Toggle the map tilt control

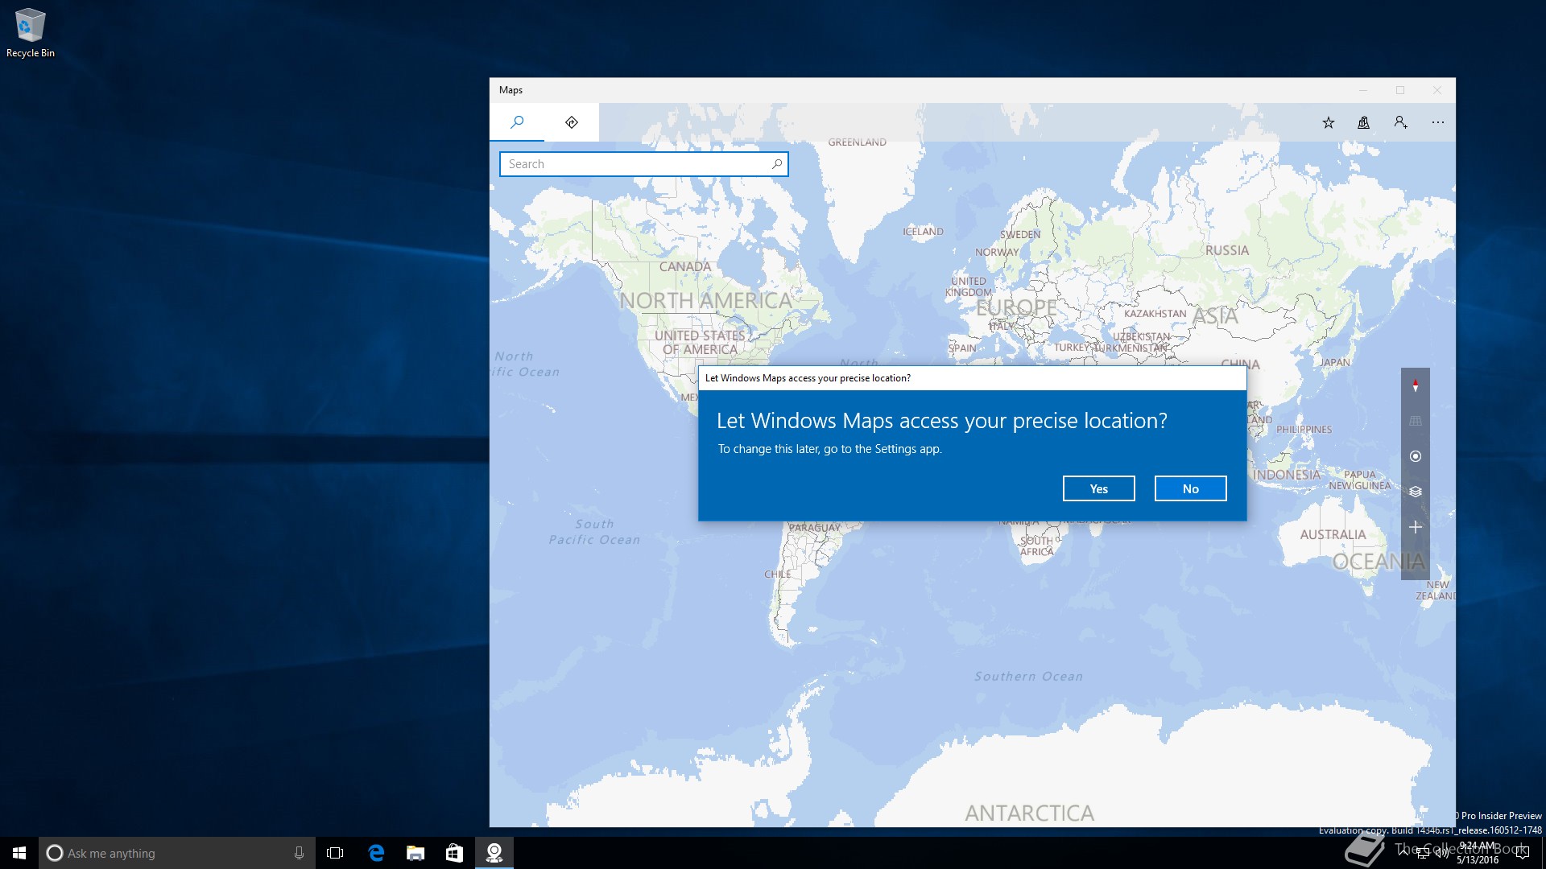(x=1416, y=421)
